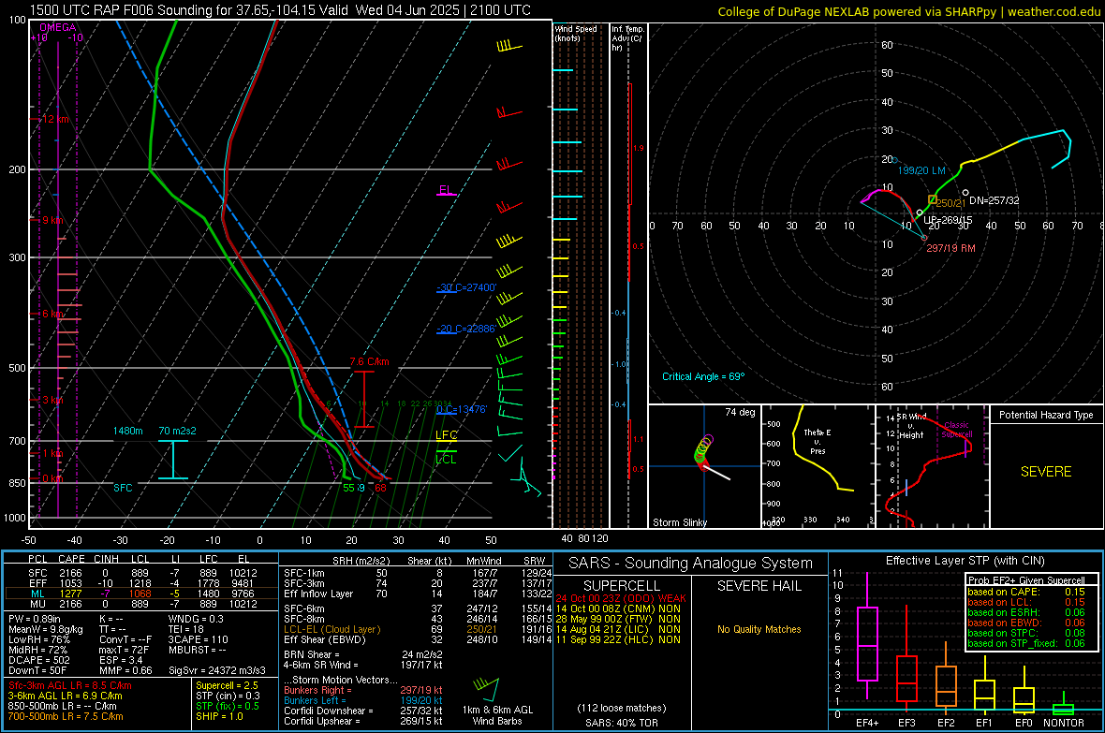The width and height of the screenshot is (1105, 733).
Task: Click the Storm Slinky caption
Action: pos(679,522)
